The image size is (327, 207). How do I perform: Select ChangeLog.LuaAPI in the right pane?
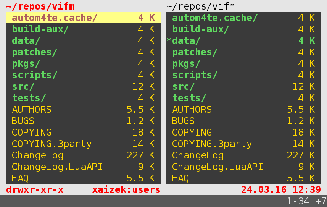tap(243, 167)
